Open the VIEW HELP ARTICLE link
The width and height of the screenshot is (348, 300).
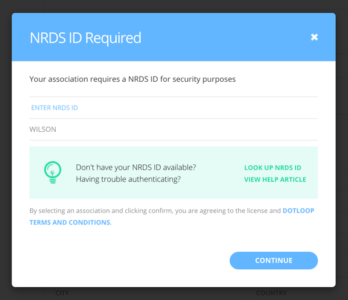(275, 179)
